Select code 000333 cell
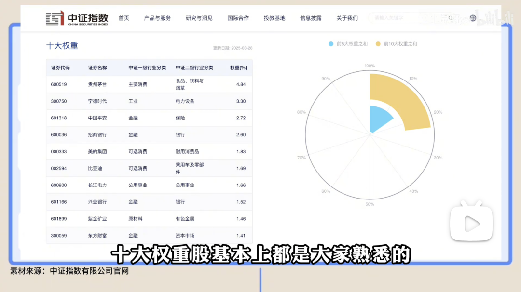This screenshot has width=521, height=292. (59, 152)
